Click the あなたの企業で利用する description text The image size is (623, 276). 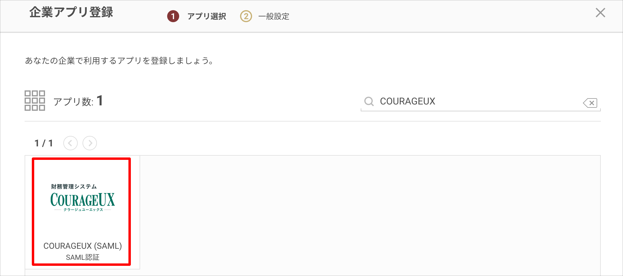tap(119, 61)
